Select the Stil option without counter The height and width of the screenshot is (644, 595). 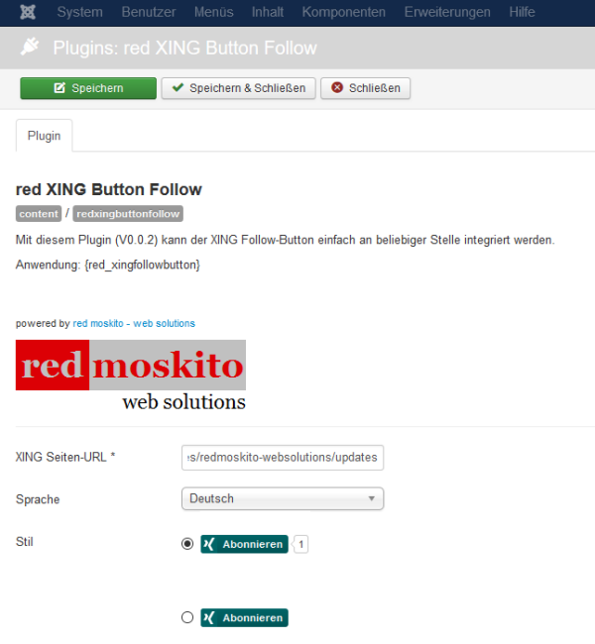coord(187,617)
